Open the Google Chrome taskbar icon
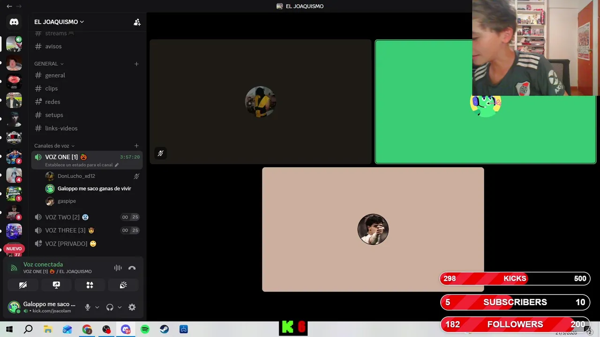 coord(87,330)
